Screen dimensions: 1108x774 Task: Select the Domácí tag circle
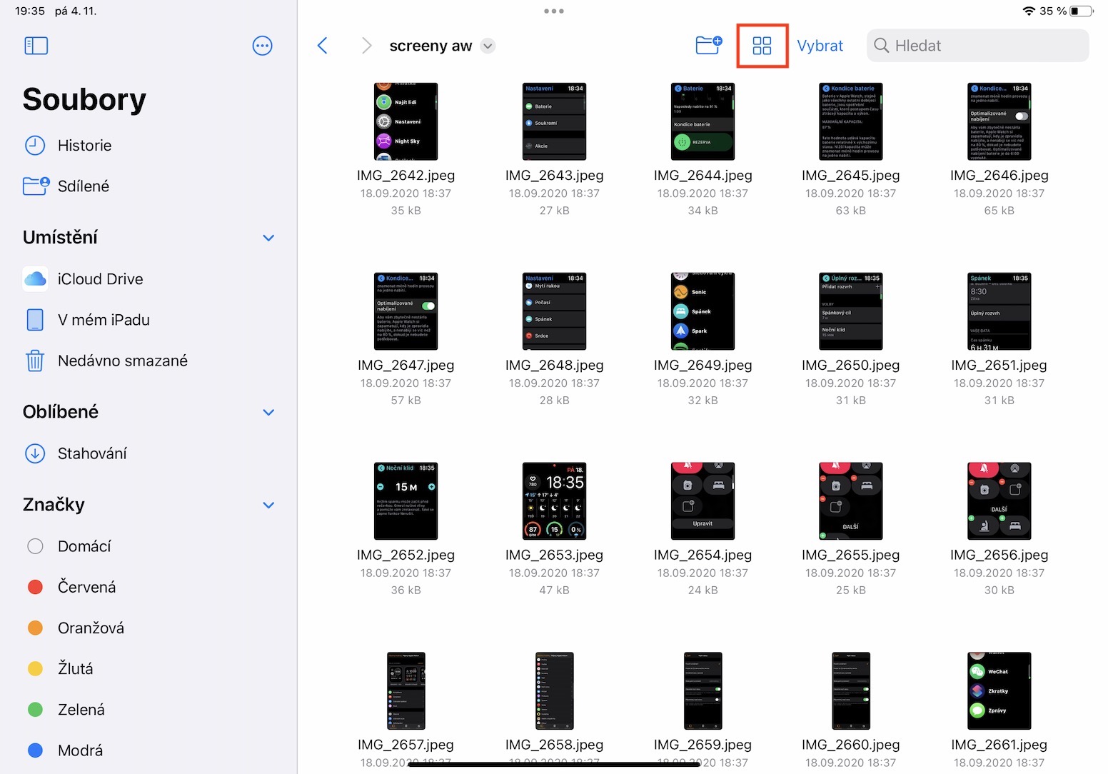[x=35, y=546]
